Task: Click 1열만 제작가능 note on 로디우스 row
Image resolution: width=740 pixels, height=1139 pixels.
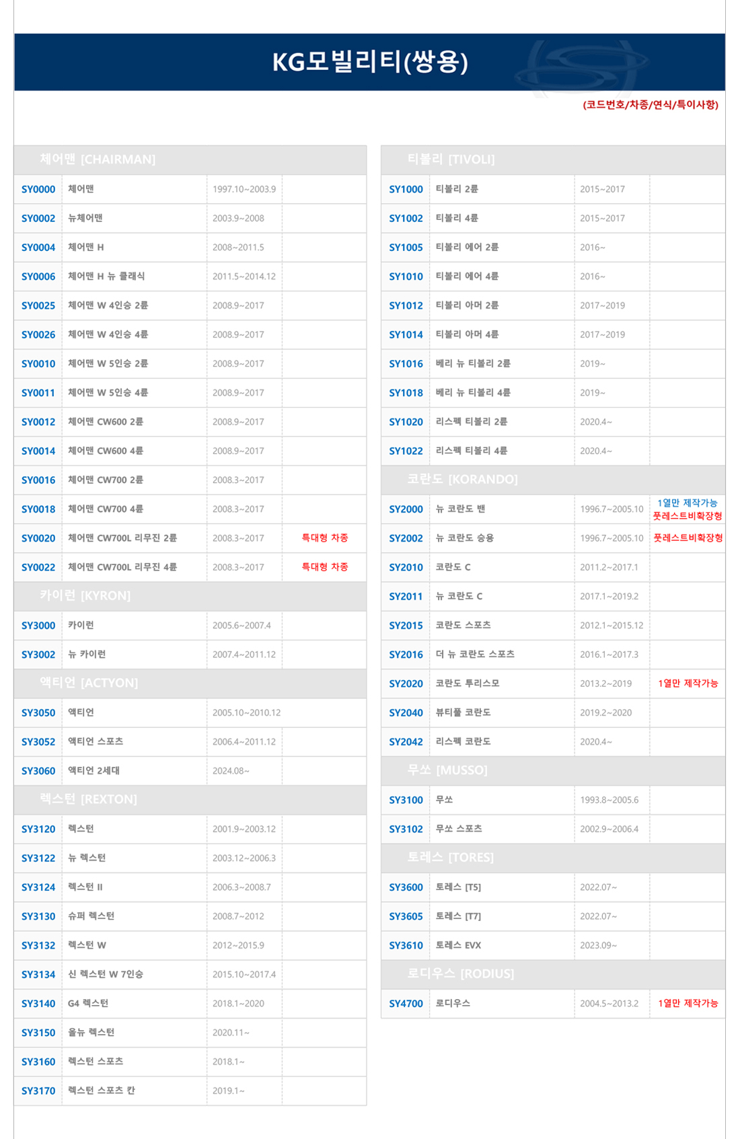Action: 688,1003
